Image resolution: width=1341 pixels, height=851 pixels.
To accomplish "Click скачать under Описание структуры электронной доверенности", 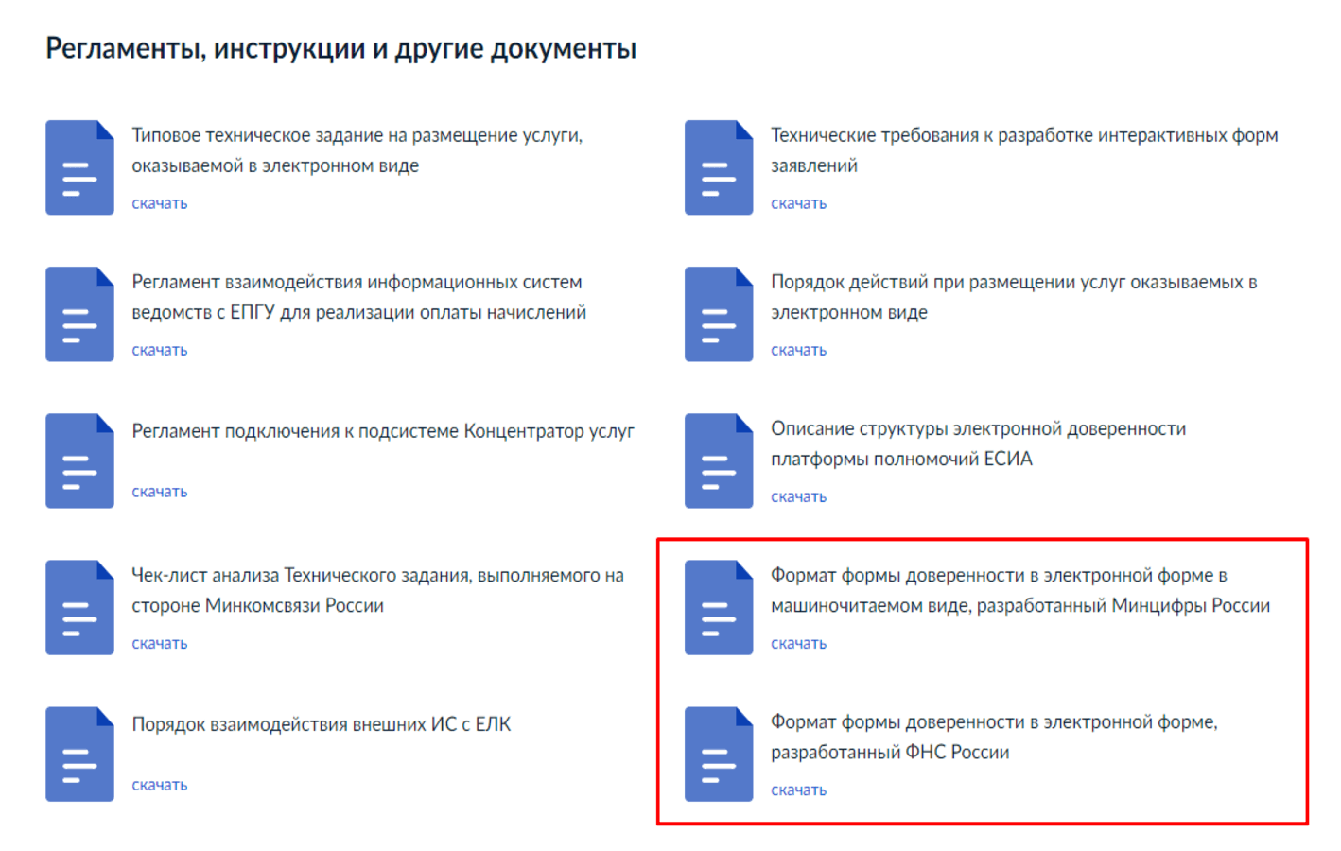I will (799, 496).
